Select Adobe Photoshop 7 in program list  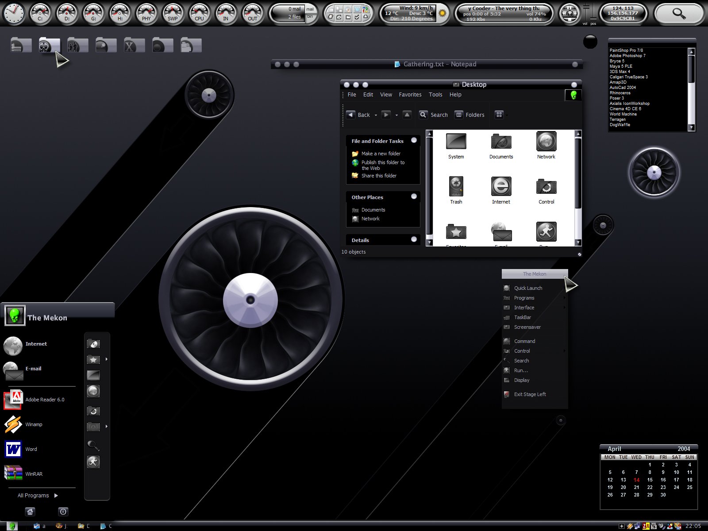pyautogui.click(x=627, y=56)
